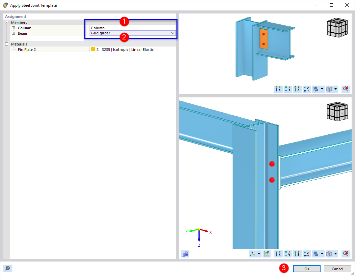Select the Fin Plate 2 row

click(x=92, y=50)
